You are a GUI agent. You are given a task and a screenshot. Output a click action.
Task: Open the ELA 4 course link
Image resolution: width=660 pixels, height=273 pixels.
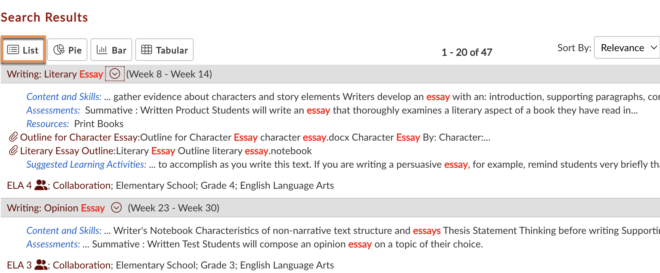pos(19,185)
